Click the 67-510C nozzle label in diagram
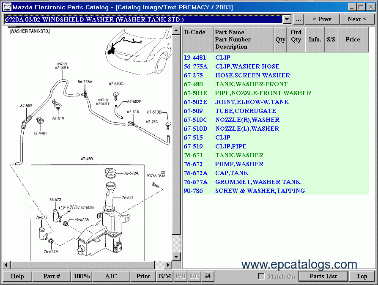The height and width of the screenshot is (285, 378). pos(116,84)
